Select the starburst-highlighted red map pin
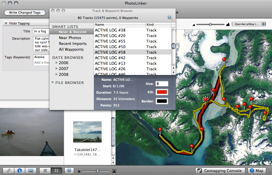 pyautogui.click(x=206, y=99)
